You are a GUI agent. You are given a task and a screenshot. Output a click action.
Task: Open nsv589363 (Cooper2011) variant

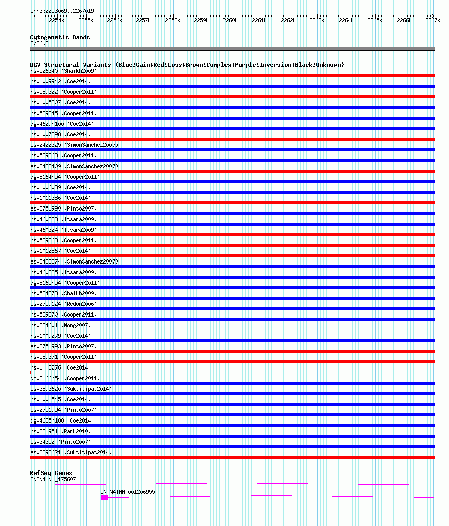(x=64, y=155)
